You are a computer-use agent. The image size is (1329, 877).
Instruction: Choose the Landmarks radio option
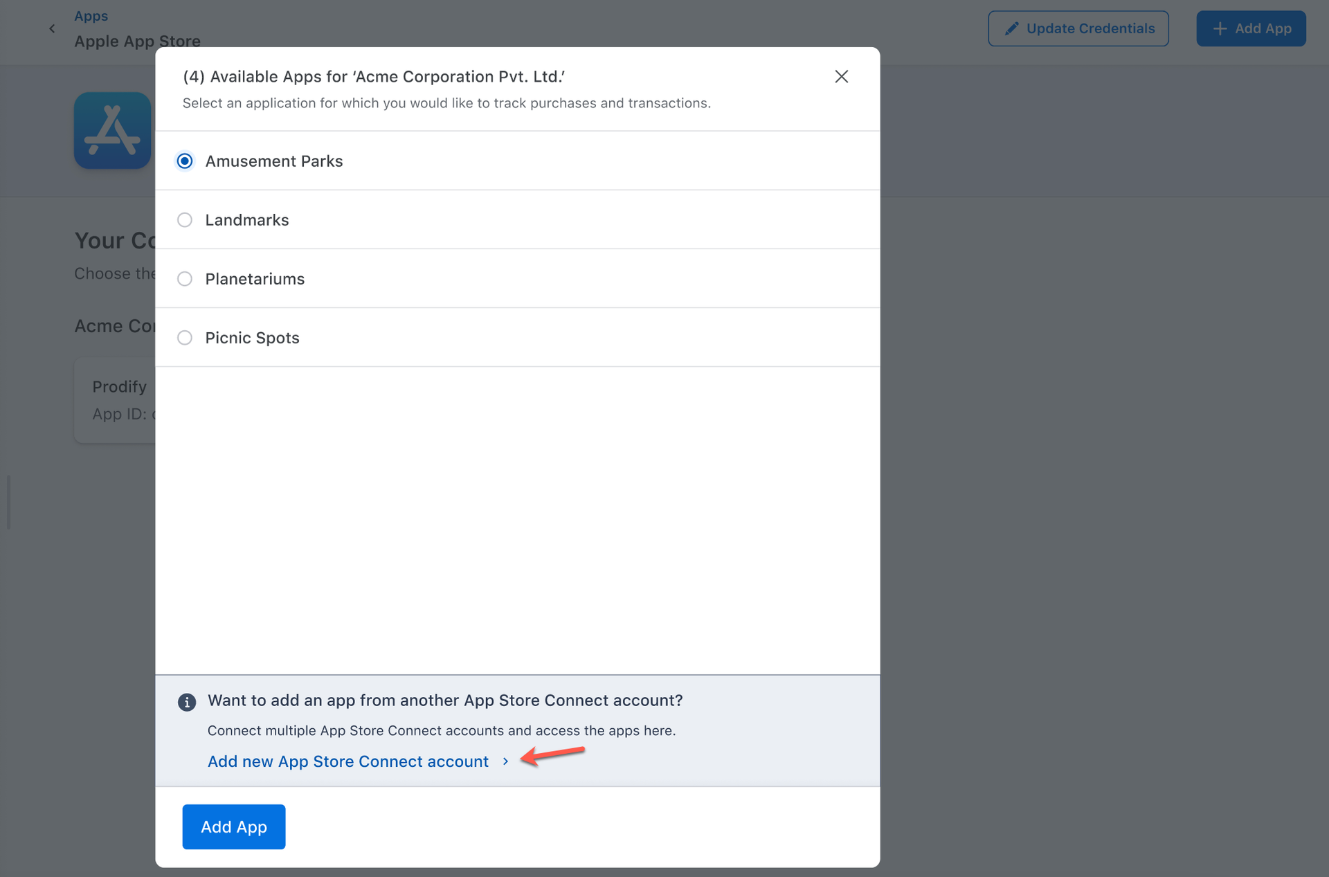[185, 220]
